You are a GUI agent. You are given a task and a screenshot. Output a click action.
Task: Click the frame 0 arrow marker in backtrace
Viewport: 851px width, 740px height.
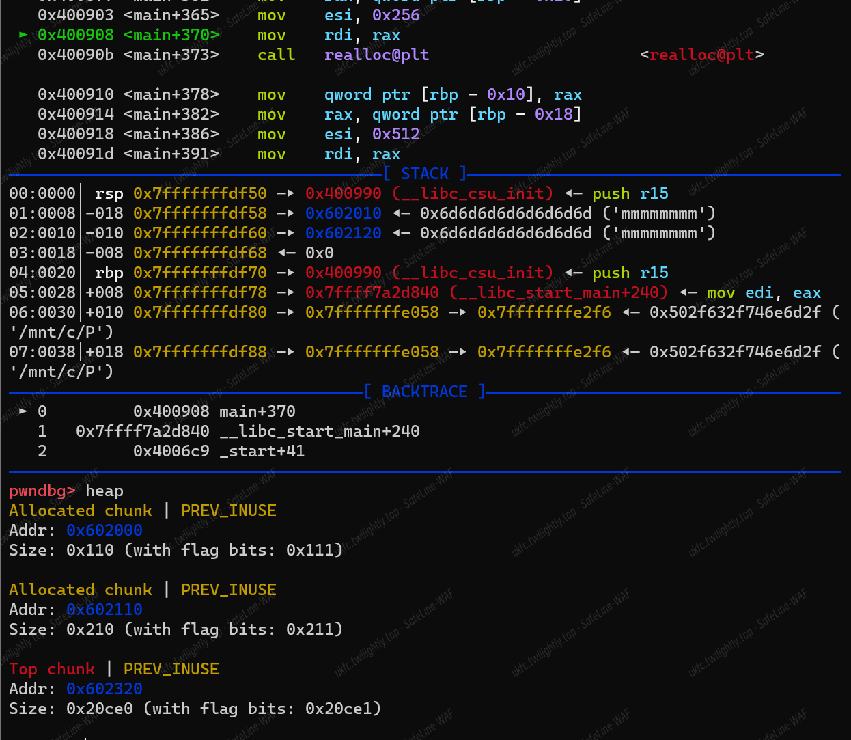pyautogui.click(x=24, y=411)
